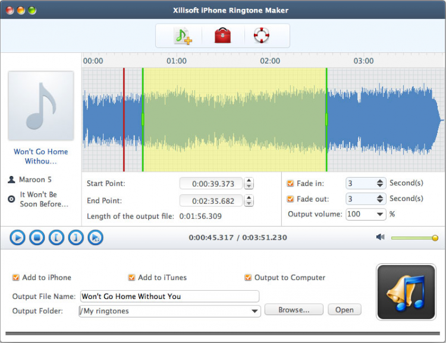
Task: Expand the Output Folder dropdown
Action: pos(255,311)
